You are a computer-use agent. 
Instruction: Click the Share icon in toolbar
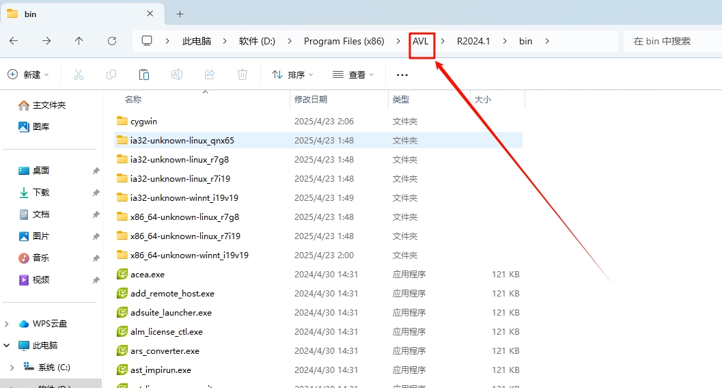210,74
